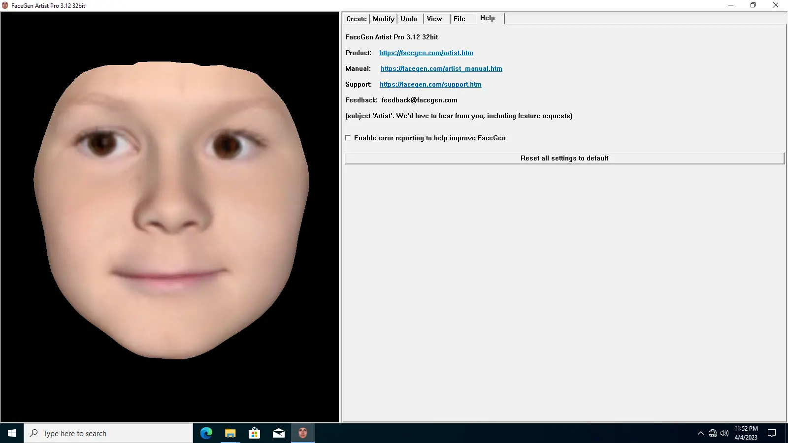The width and height of the screenshot is (788, 443).
Task: Expand hidden system tray icons
Action: (700, 433)
